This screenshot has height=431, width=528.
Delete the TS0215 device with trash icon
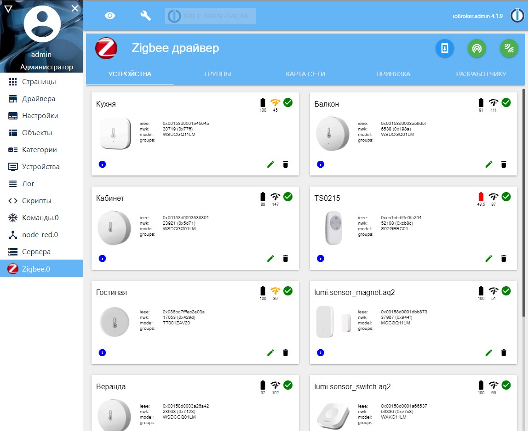point(504,258)
